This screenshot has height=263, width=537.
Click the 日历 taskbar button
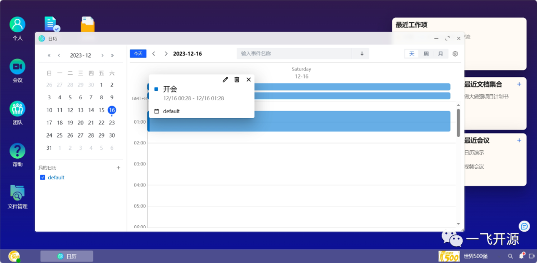point(67,256)
